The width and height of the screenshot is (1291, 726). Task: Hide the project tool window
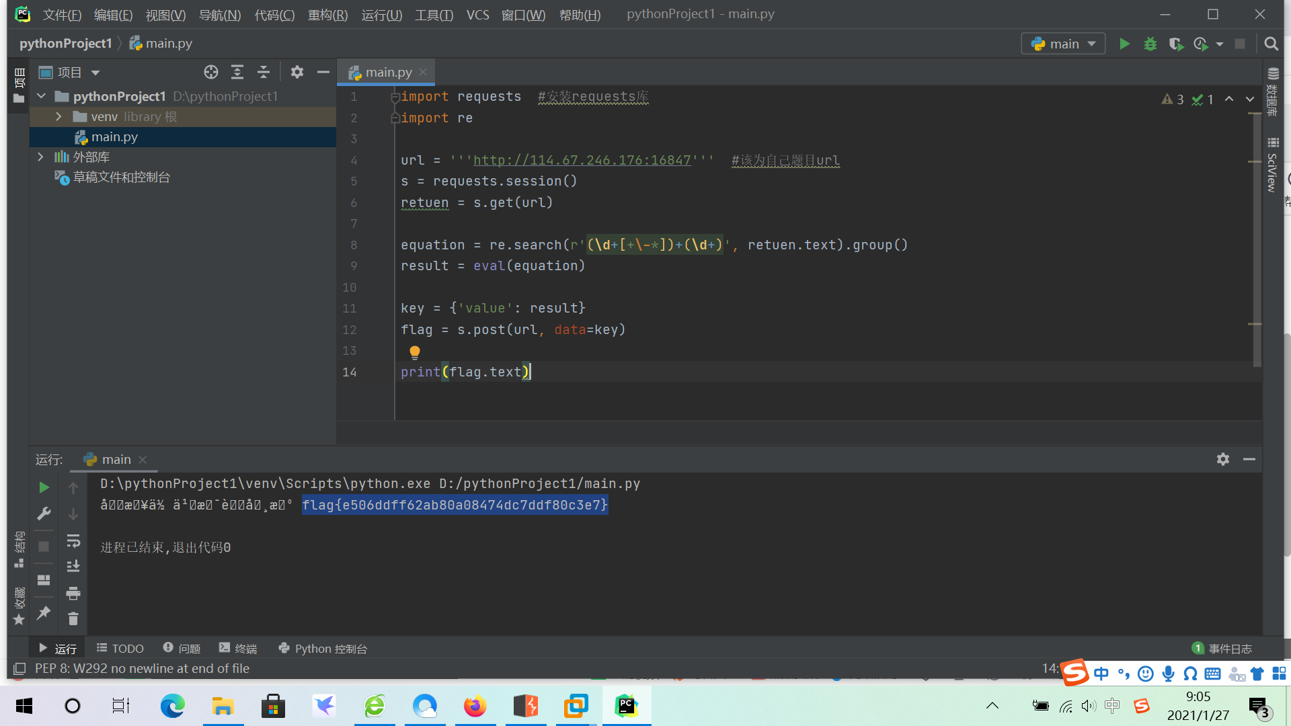click(x=323, y=72)
